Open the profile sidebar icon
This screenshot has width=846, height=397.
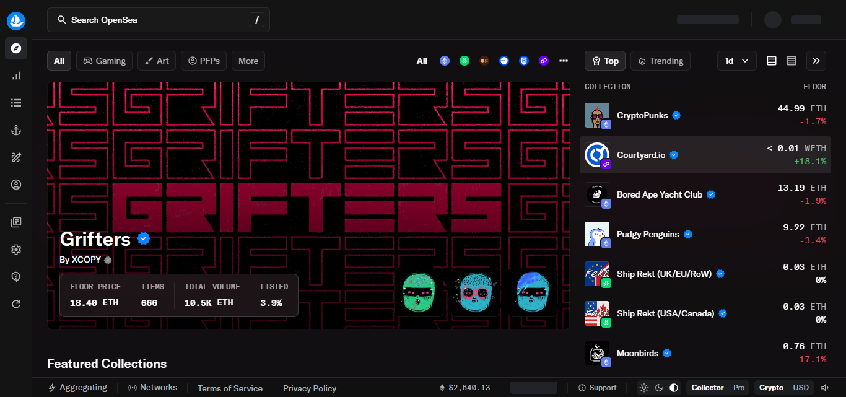coord(16,185)
